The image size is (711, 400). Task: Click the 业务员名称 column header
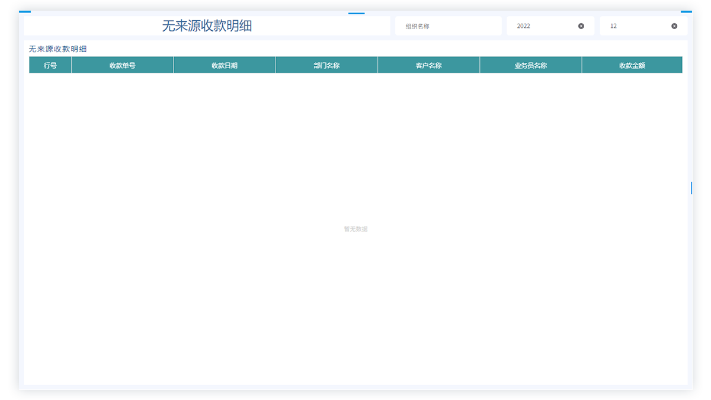[x=530, y=65]
